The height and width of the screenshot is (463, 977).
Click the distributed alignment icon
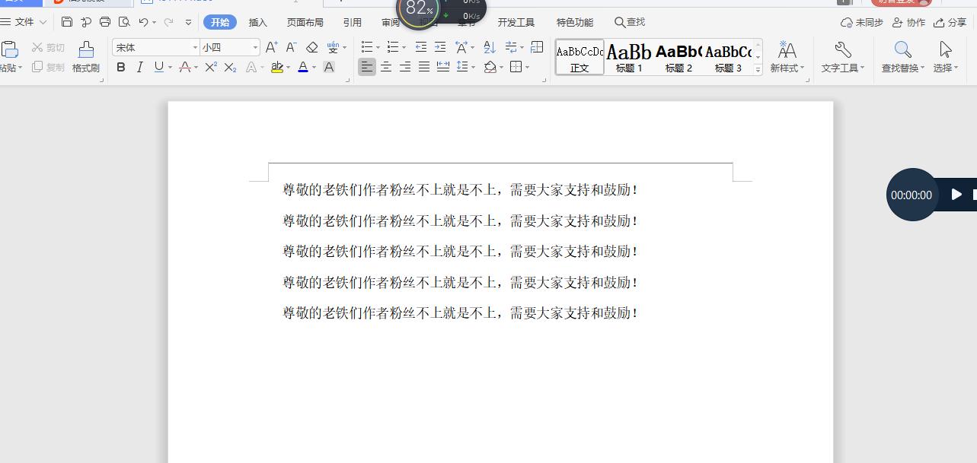442,67
